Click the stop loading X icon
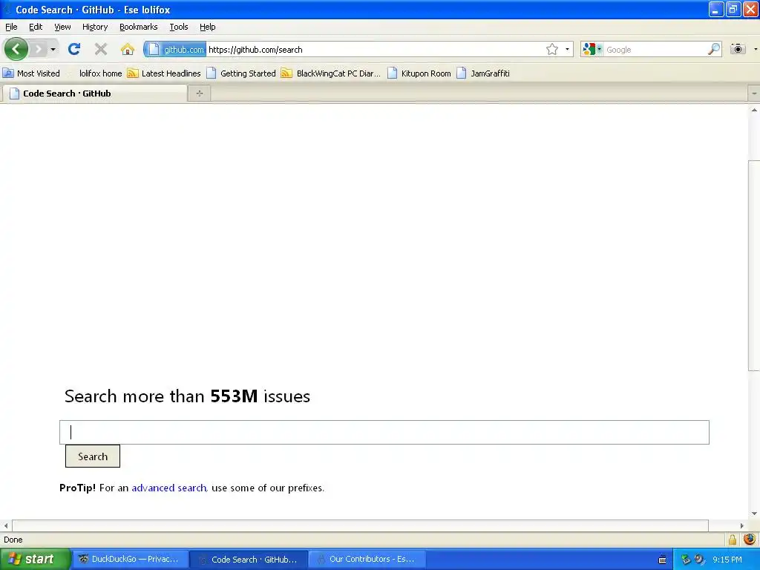760x570 pixels. tap(101, 49)
